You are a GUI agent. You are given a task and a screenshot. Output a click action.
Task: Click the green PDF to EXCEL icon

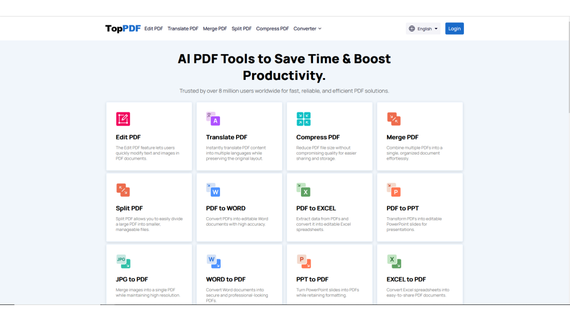point(303,190)
